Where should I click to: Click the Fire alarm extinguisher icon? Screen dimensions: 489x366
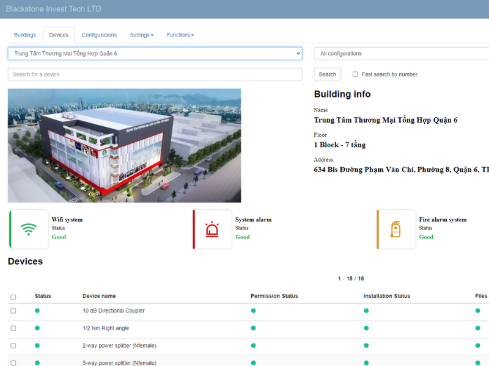point(395,229)
